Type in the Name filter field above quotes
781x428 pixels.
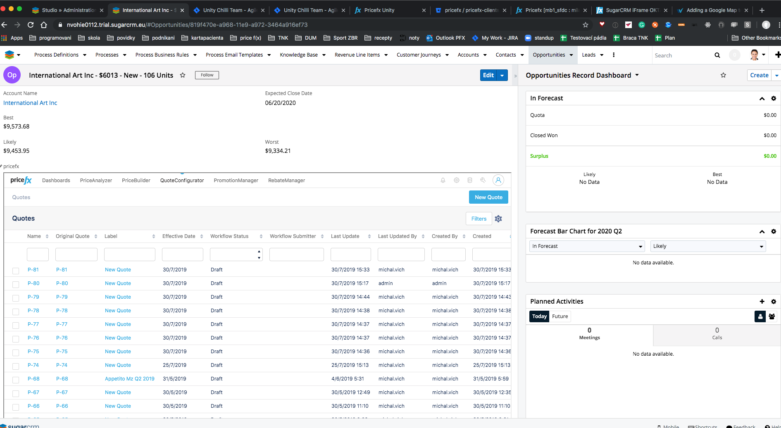38,254
